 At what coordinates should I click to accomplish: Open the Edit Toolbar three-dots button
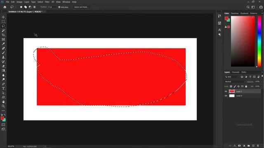(3, 111)
